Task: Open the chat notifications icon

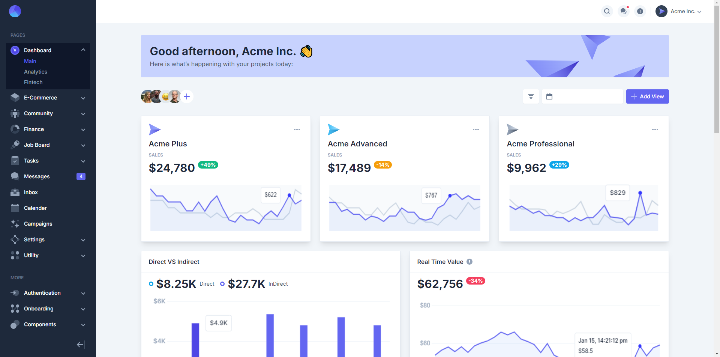Action: click(623, 11)
